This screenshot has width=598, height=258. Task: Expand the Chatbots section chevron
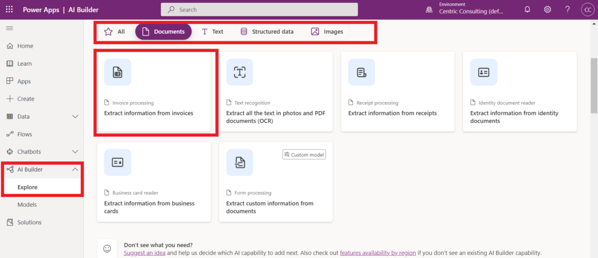75,152
